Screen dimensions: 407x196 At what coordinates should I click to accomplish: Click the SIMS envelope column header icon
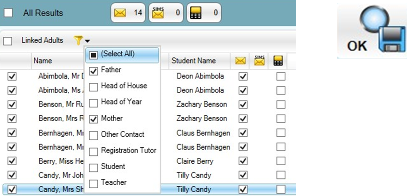point(259,61)
